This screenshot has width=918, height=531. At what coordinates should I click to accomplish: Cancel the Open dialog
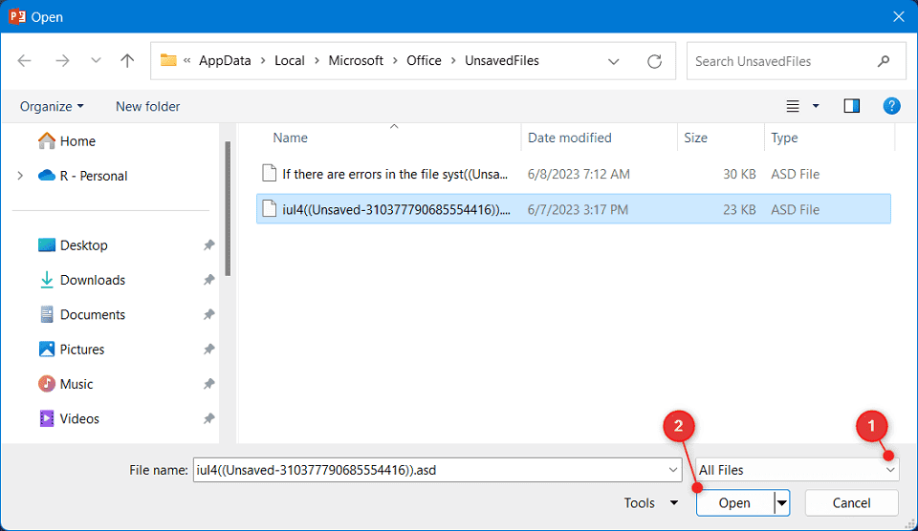pyautogui.click(x=852, y=503)
